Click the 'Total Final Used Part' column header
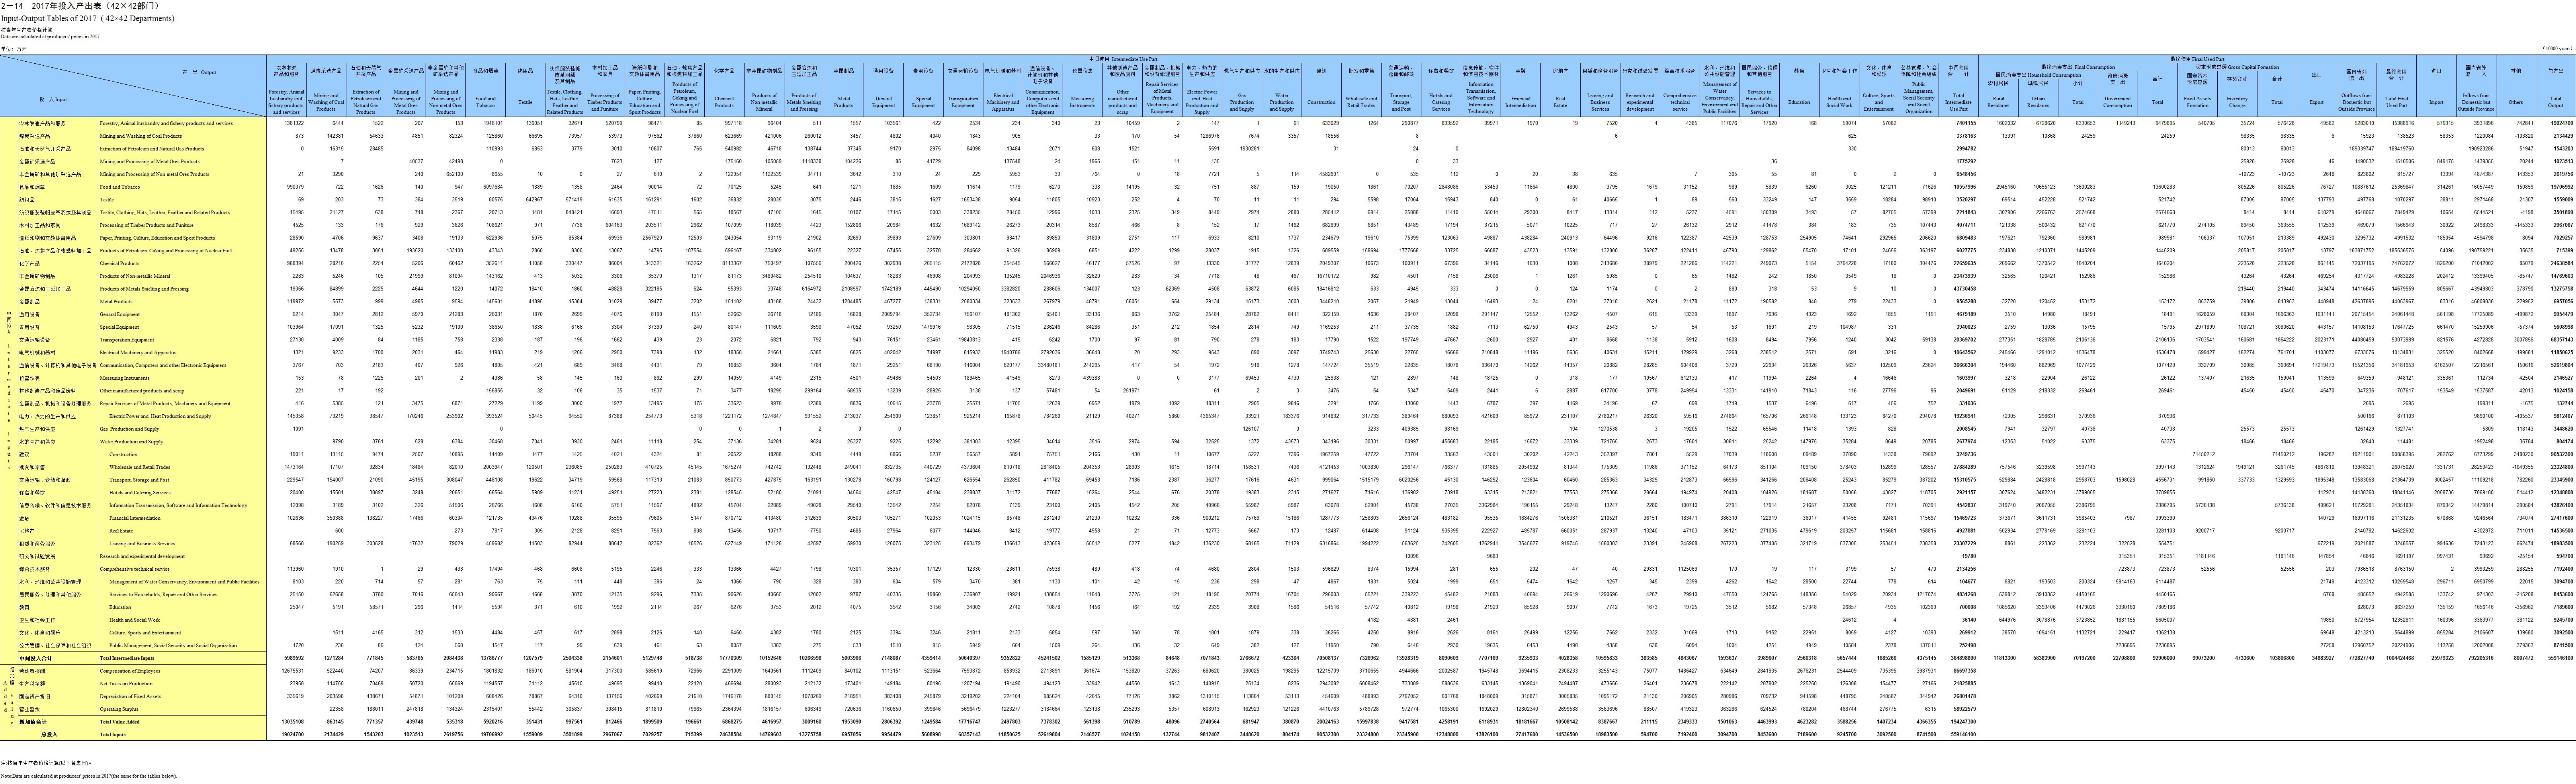 click(x=2397, y=102)
